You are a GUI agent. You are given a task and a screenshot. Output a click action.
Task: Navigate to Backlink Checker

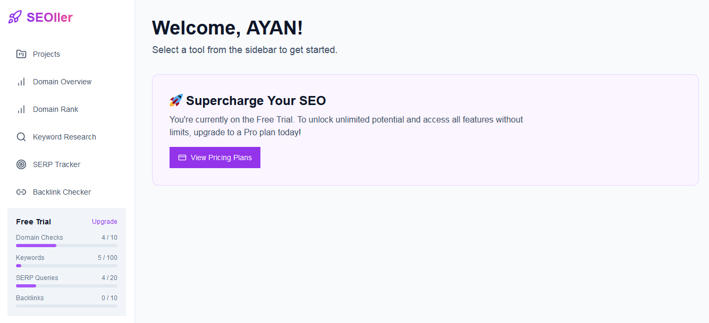62,191
